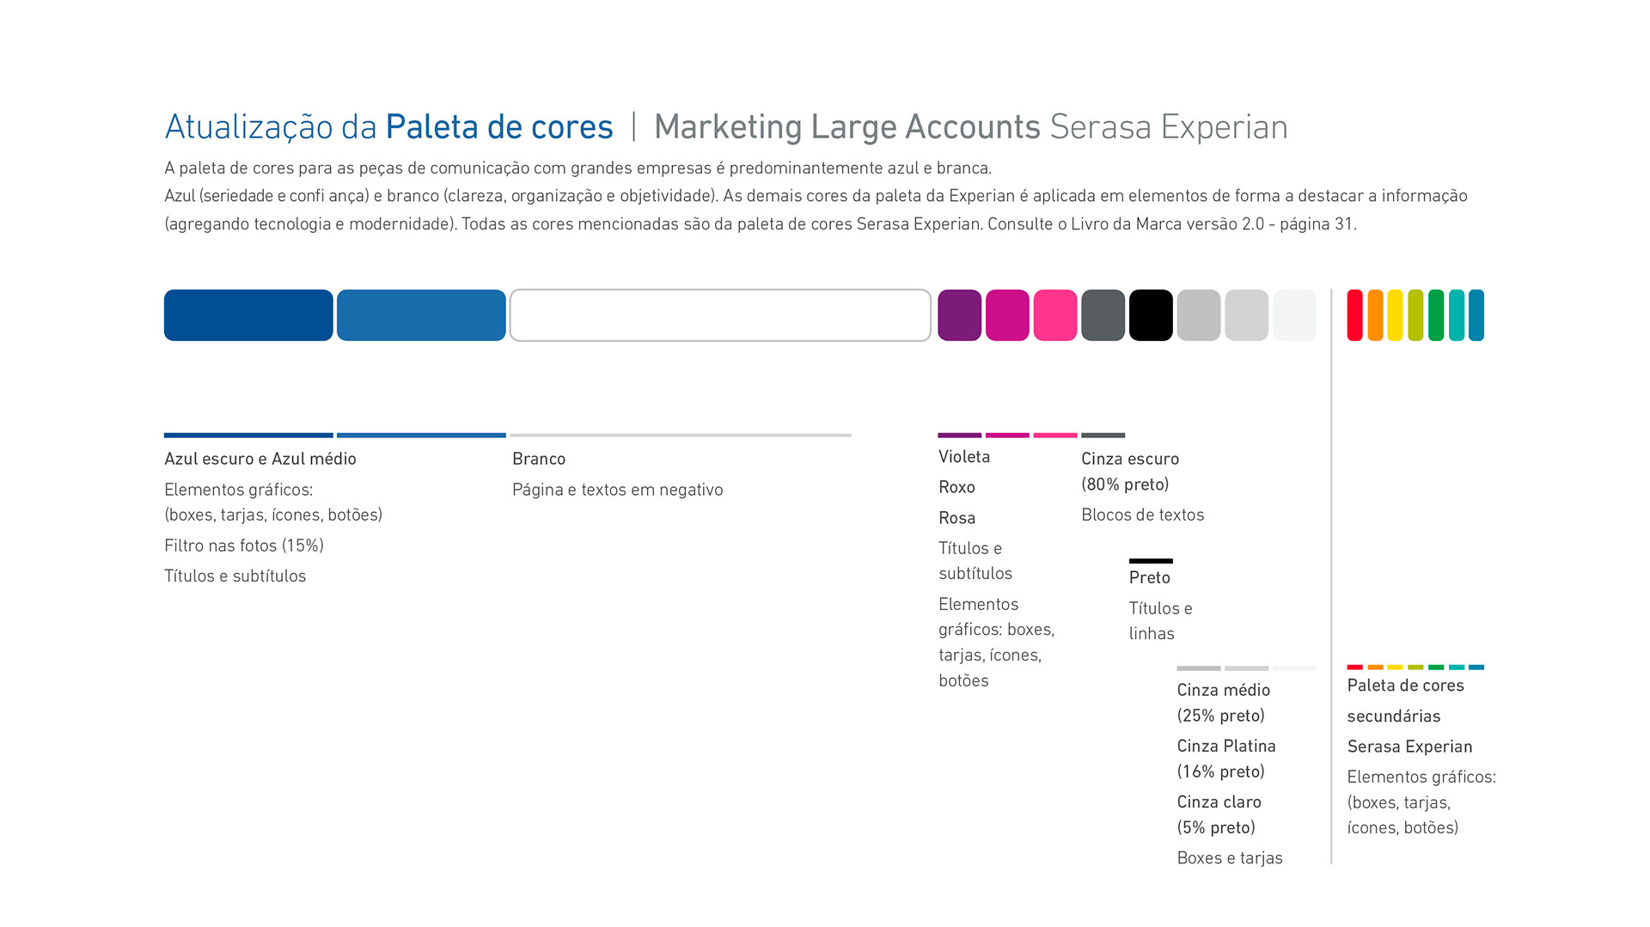Select the medium blue color swatch
1650x927 pixels.
tap(421, 315)
